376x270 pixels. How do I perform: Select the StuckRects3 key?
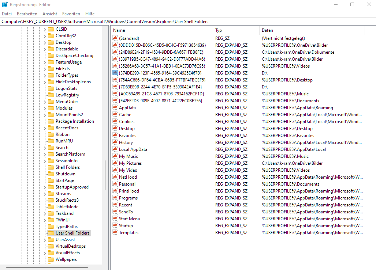(67, 200)
